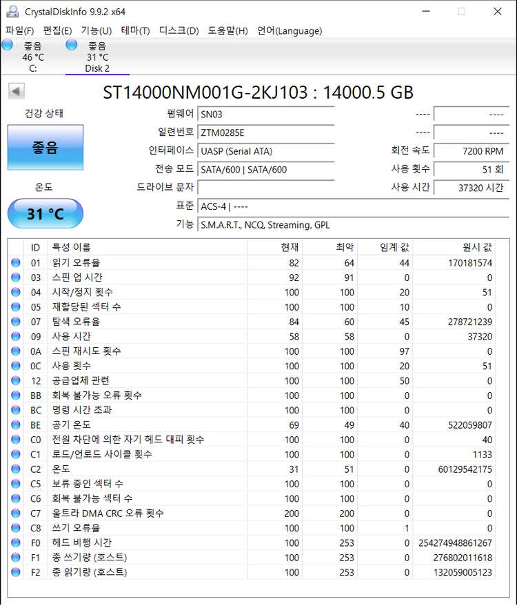The image size is (517, 606).
Task: Open the 파일(F) menu
Action: coord(19,30)
